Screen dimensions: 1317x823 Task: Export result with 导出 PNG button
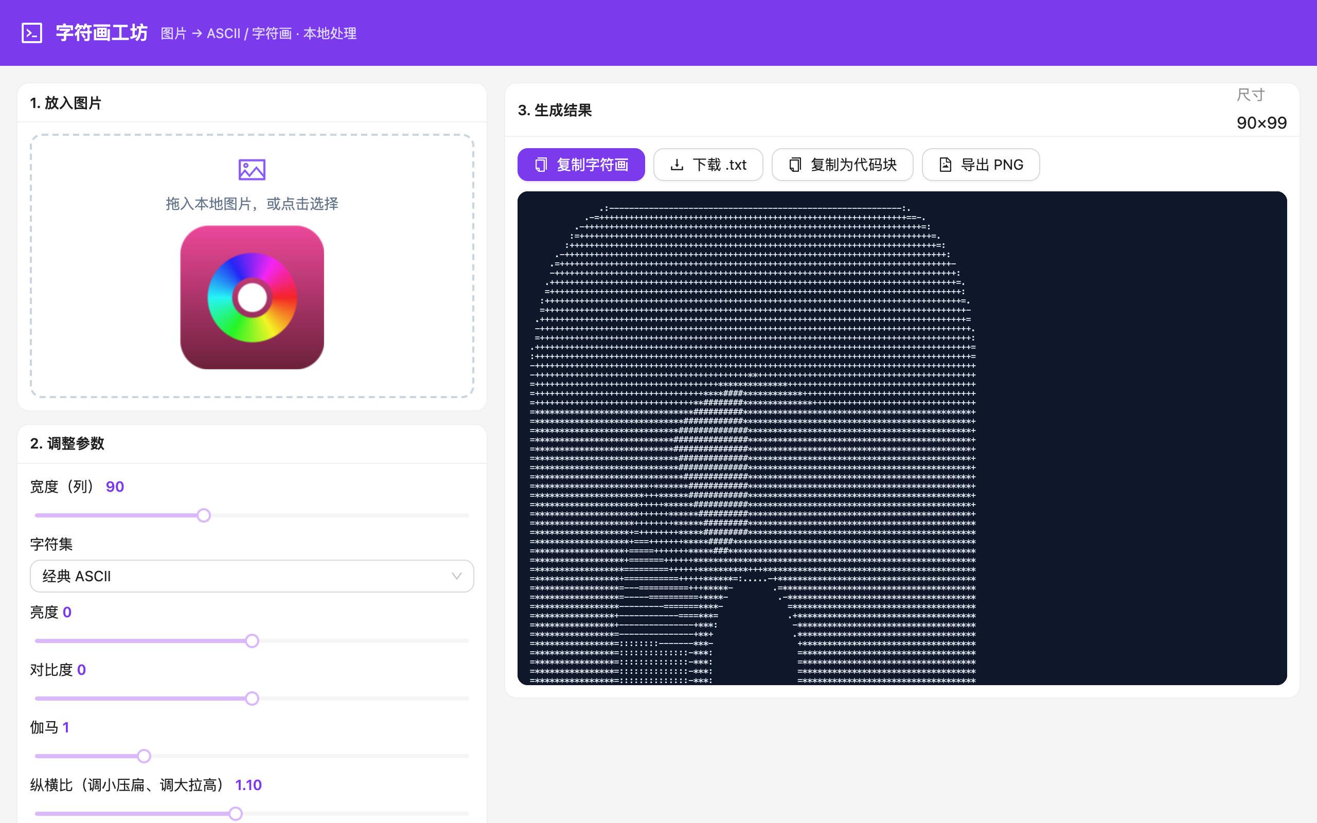click(981, 165)
